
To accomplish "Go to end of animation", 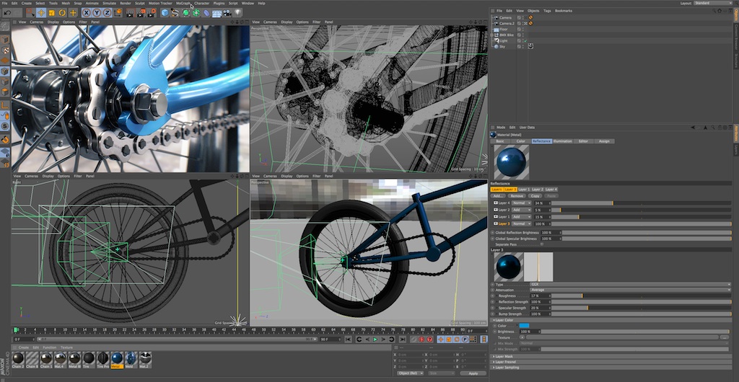I will click(402, 339).
